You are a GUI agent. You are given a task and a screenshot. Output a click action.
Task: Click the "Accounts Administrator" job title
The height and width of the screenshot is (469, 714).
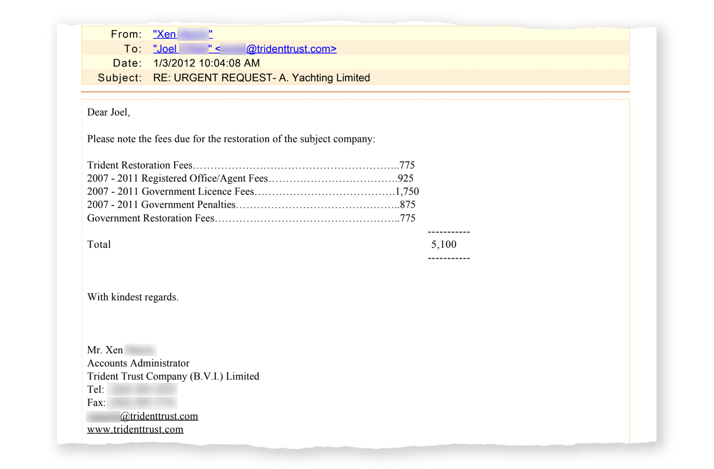coord(138,363)
